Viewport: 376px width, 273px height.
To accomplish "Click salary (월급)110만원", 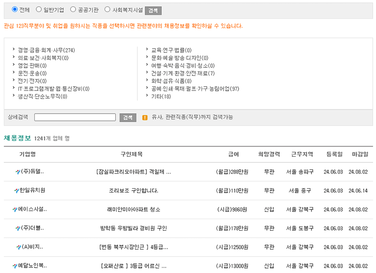I will point(232,191).
